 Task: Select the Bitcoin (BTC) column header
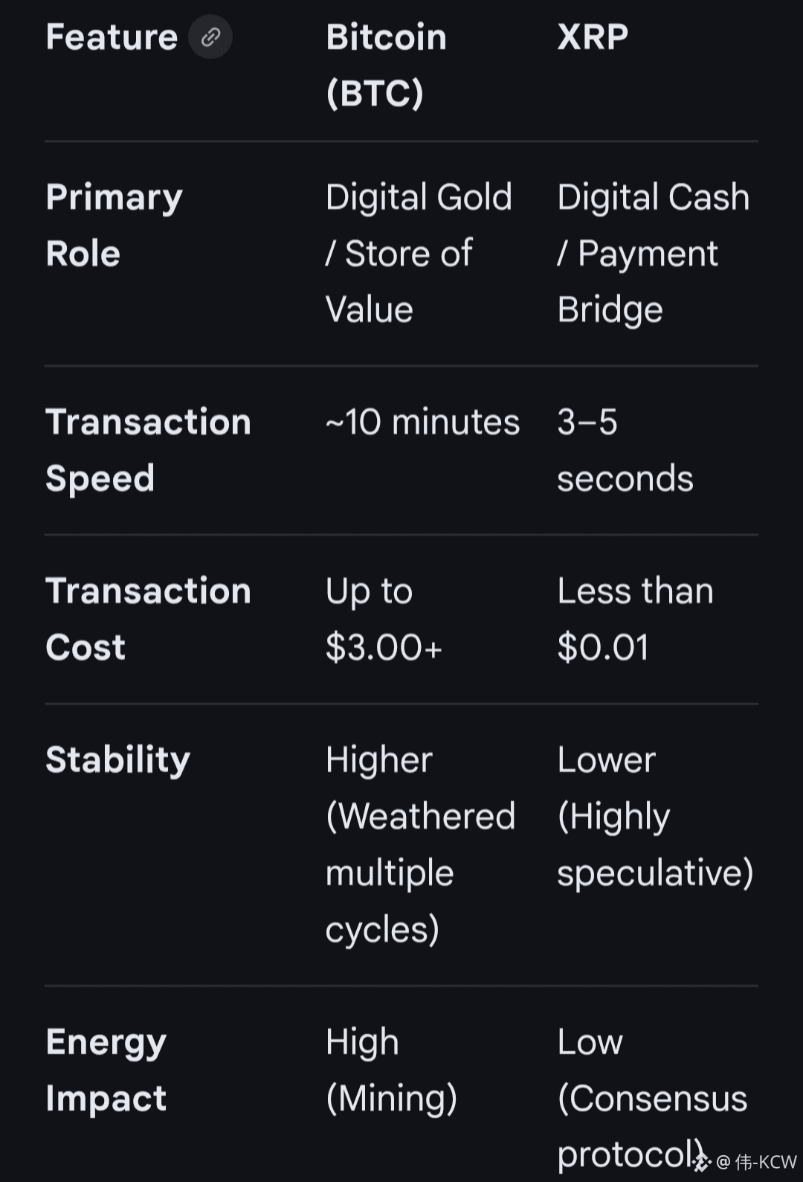tap(386, 65)
